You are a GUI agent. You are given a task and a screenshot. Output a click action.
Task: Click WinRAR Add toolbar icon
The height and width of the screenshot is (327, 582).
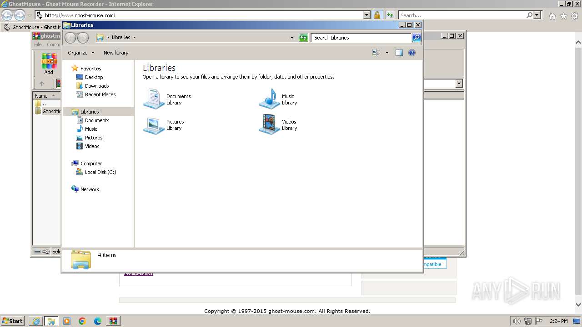point(48,64)
